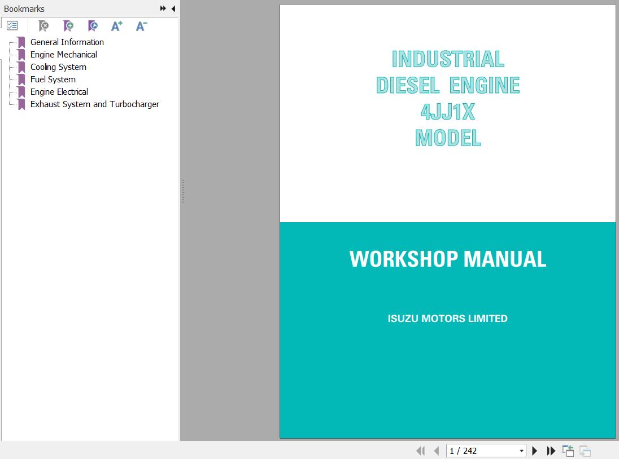Select the Engine Mechanical bookmark
This screenshot has height=459, width=619.
tap(63, 55)
